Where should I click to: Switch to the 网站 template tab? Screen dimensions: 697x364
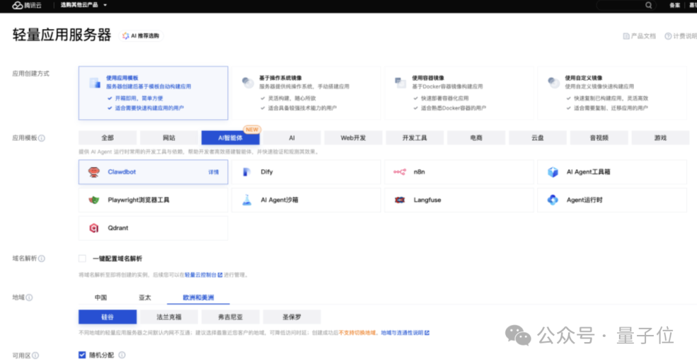click(x=169, y=137)
